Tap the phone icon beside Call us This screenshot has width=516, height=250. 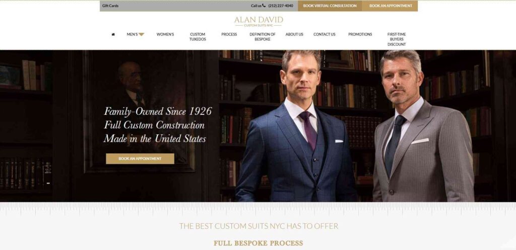point(264,6)
